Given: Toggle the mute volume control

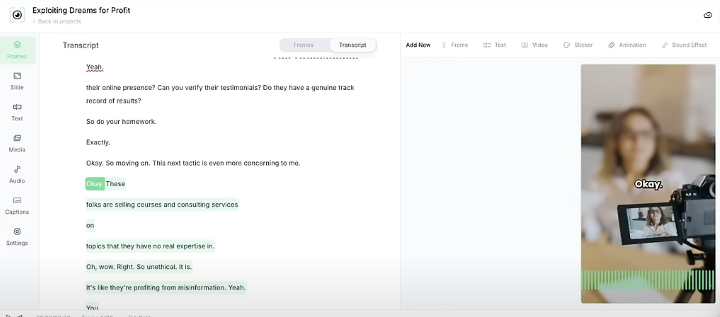Looking at the screenshot, I should pos(20,315).
